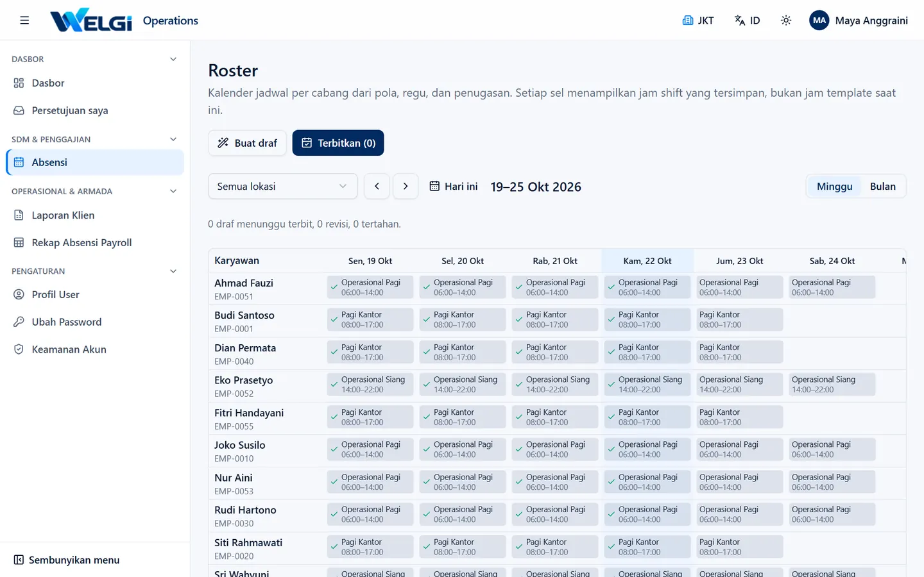Switch to Minggu view
This screenshot has height=577, width=924.
834,187
